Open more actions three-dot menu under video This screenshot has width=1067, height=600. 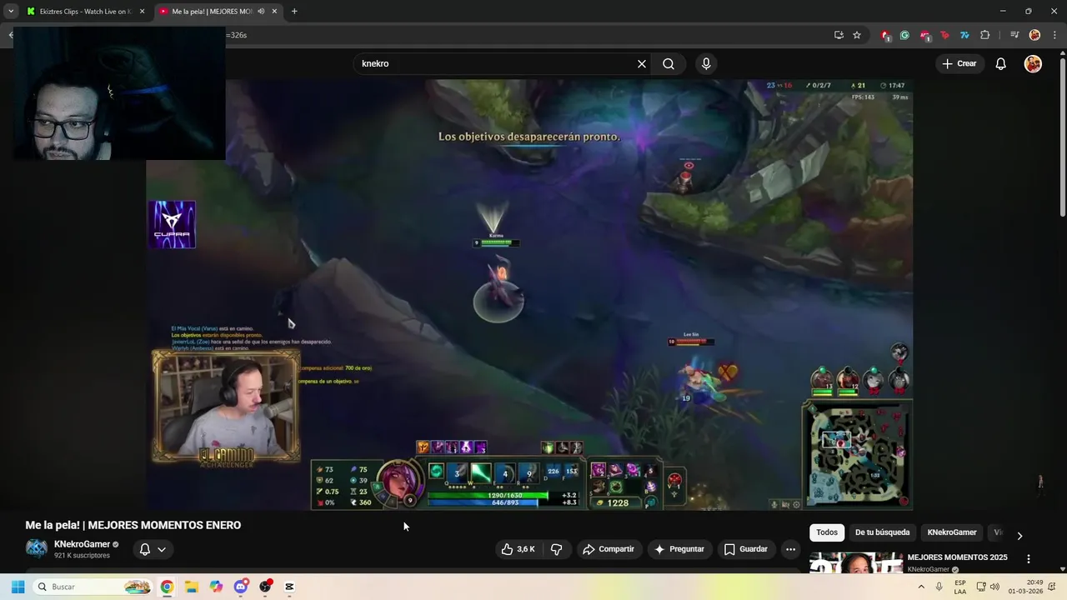click(x=790, y=549)
